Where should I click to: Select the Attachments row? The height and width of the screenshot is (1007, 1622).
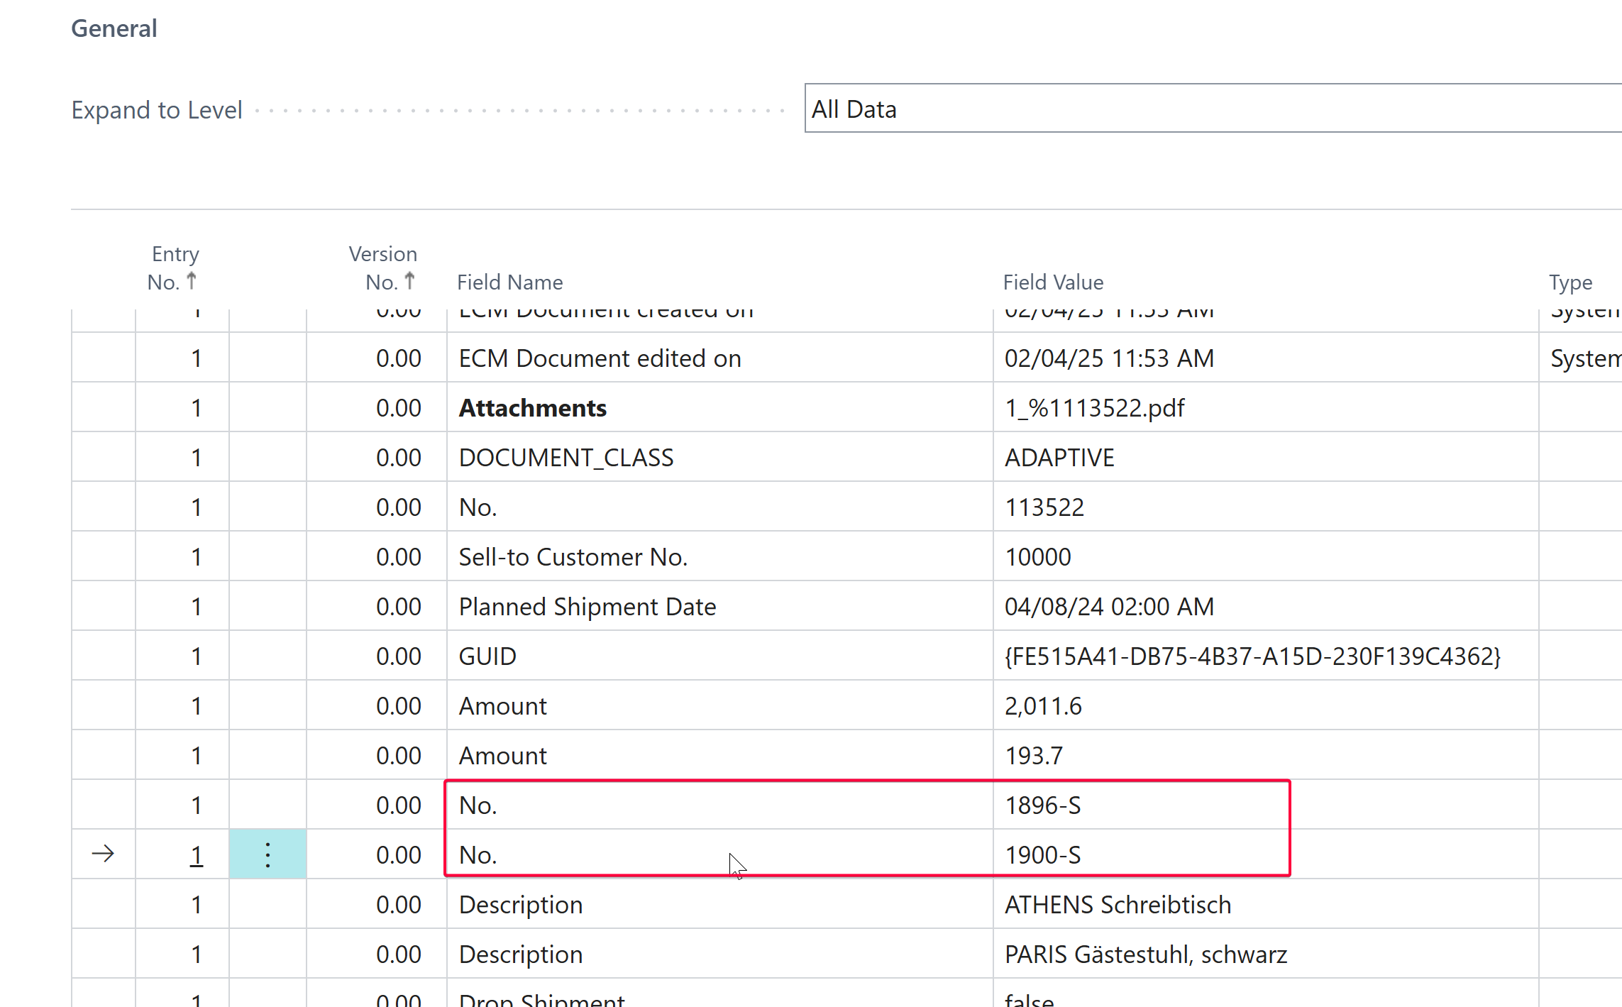(532, 408)
